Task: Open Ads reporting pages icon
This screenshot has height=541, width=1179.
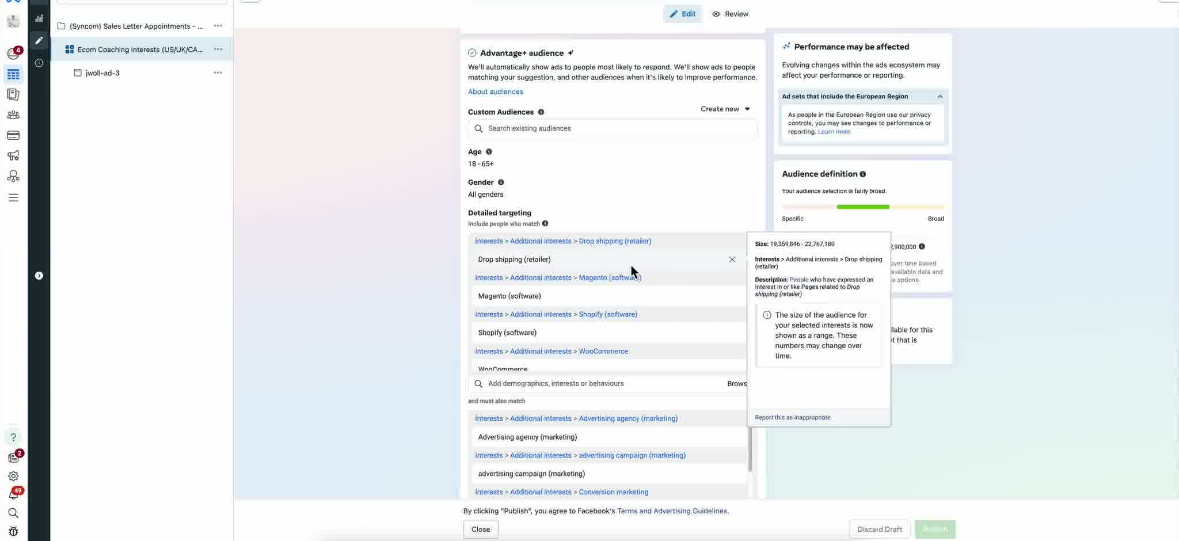Action: click(13, 94)
